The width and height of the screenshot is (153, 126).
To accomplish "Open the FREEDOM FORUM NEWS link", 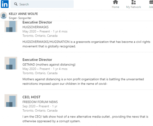I will tap(40, 102).
